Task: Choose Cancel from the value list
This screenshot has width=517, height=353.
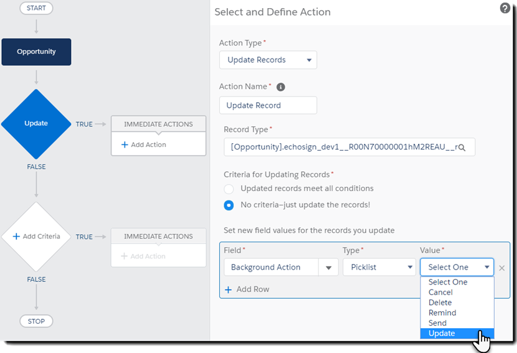Action: point(440,292)
